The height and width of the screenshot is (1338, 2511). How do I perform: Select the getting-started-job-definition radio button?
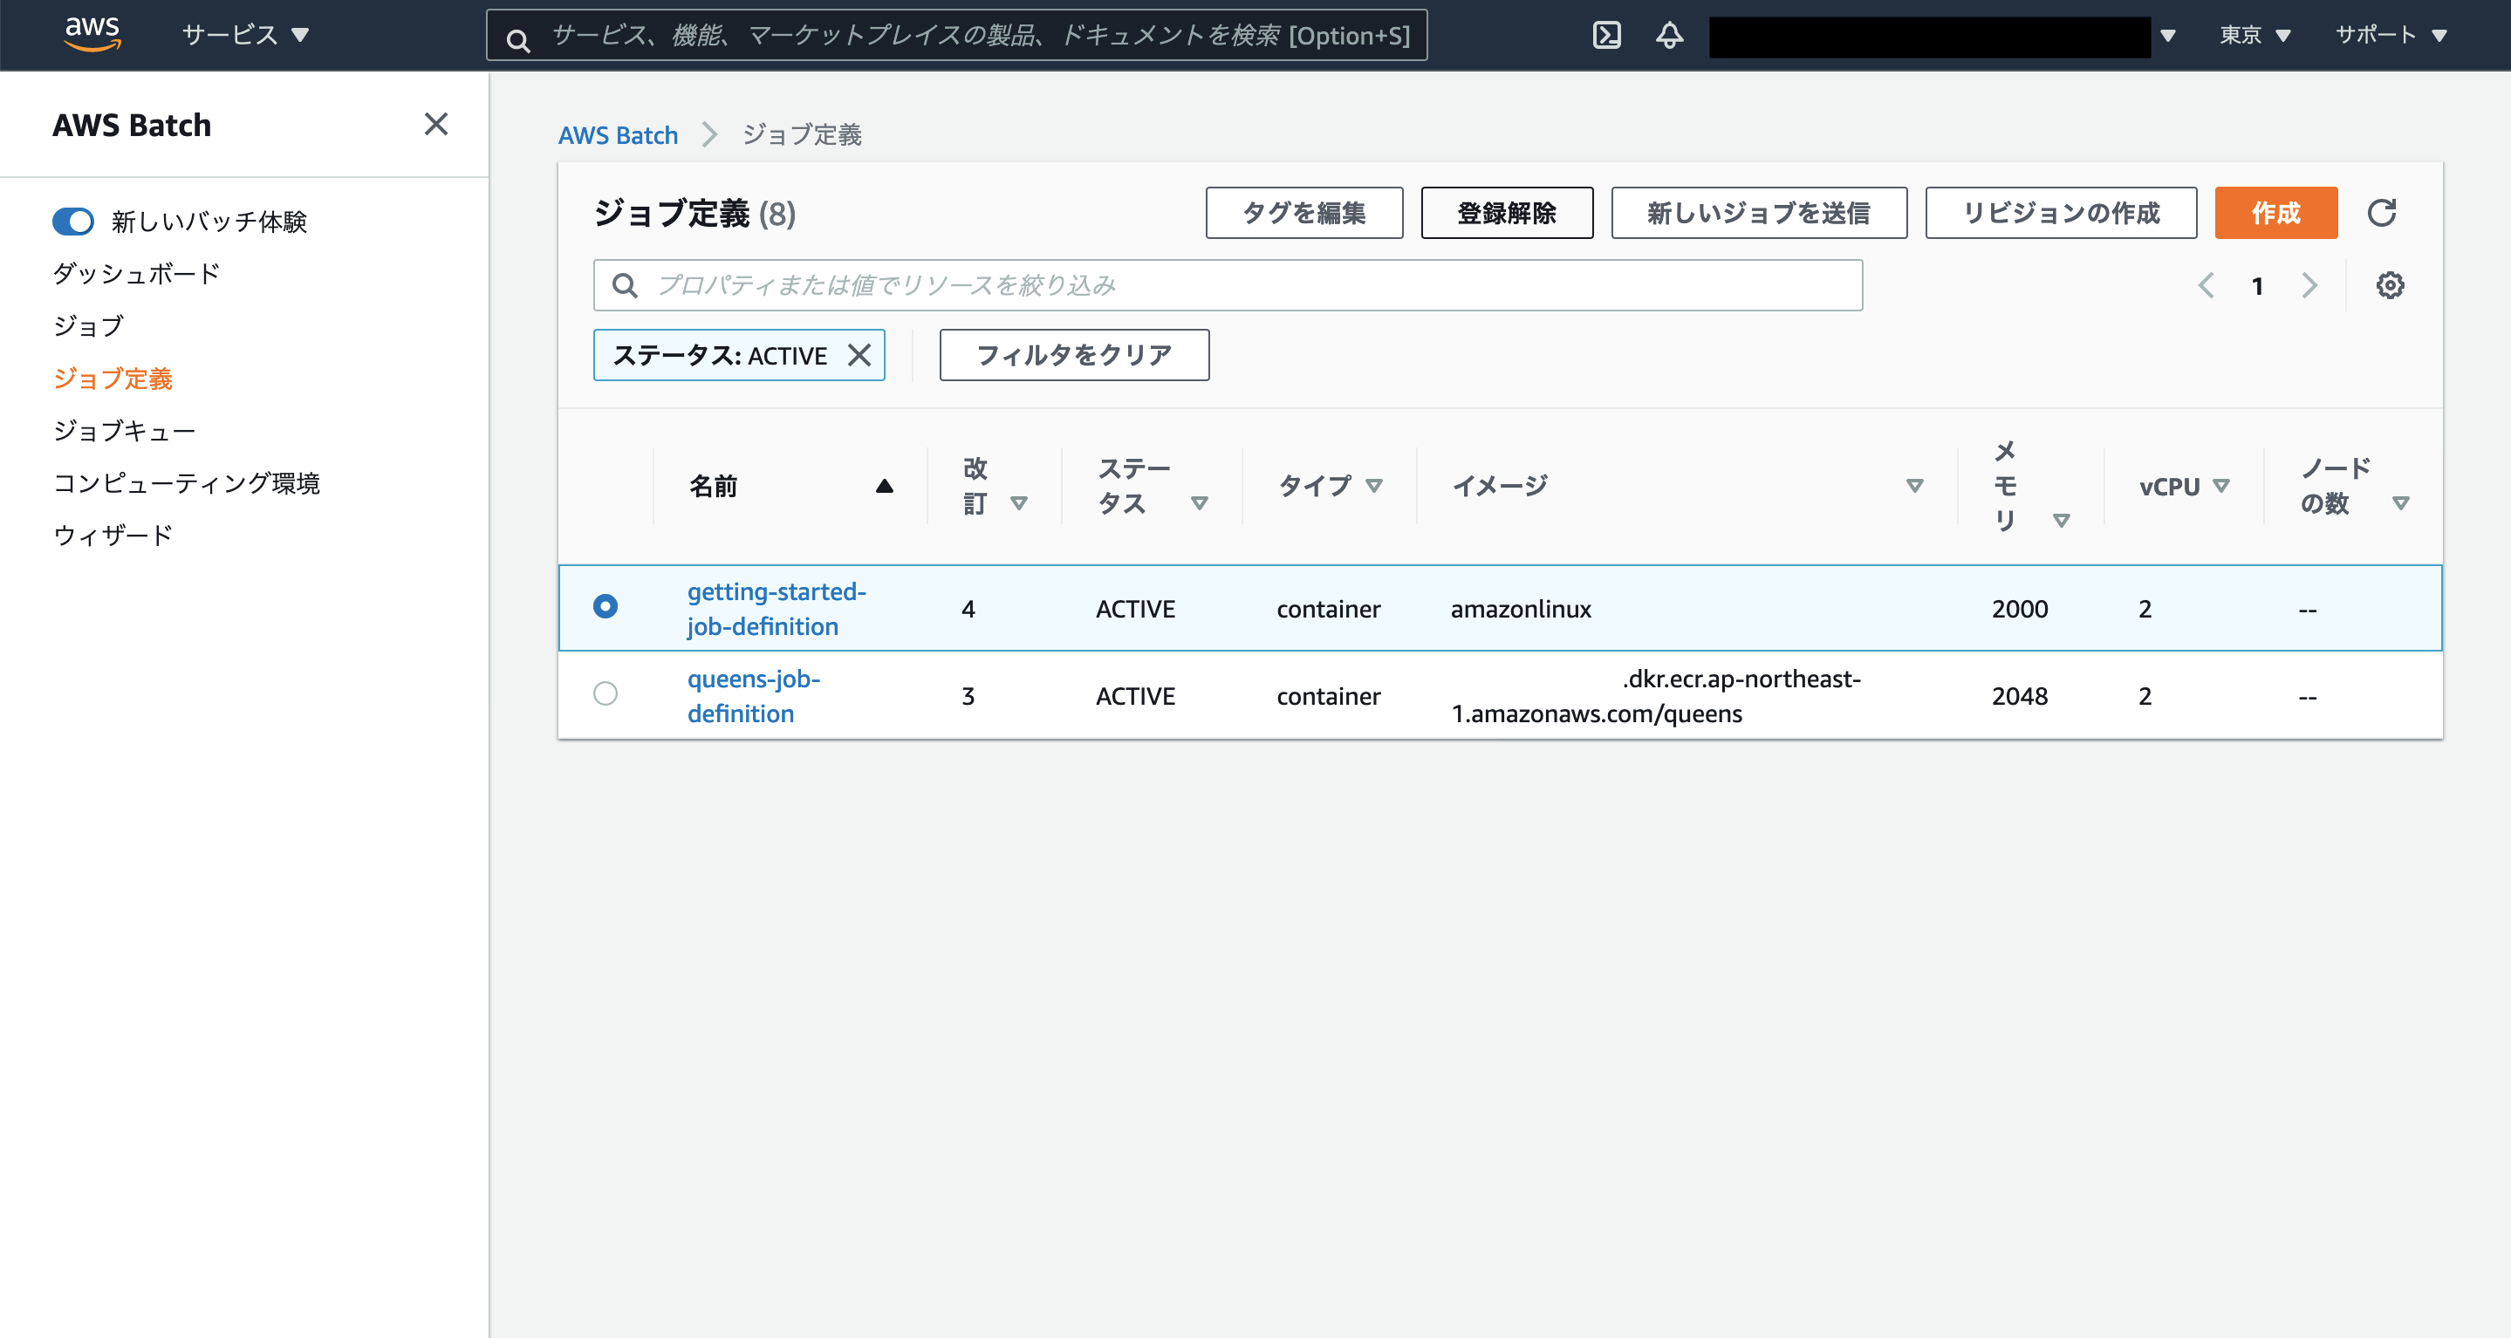(x=606, y=606)
